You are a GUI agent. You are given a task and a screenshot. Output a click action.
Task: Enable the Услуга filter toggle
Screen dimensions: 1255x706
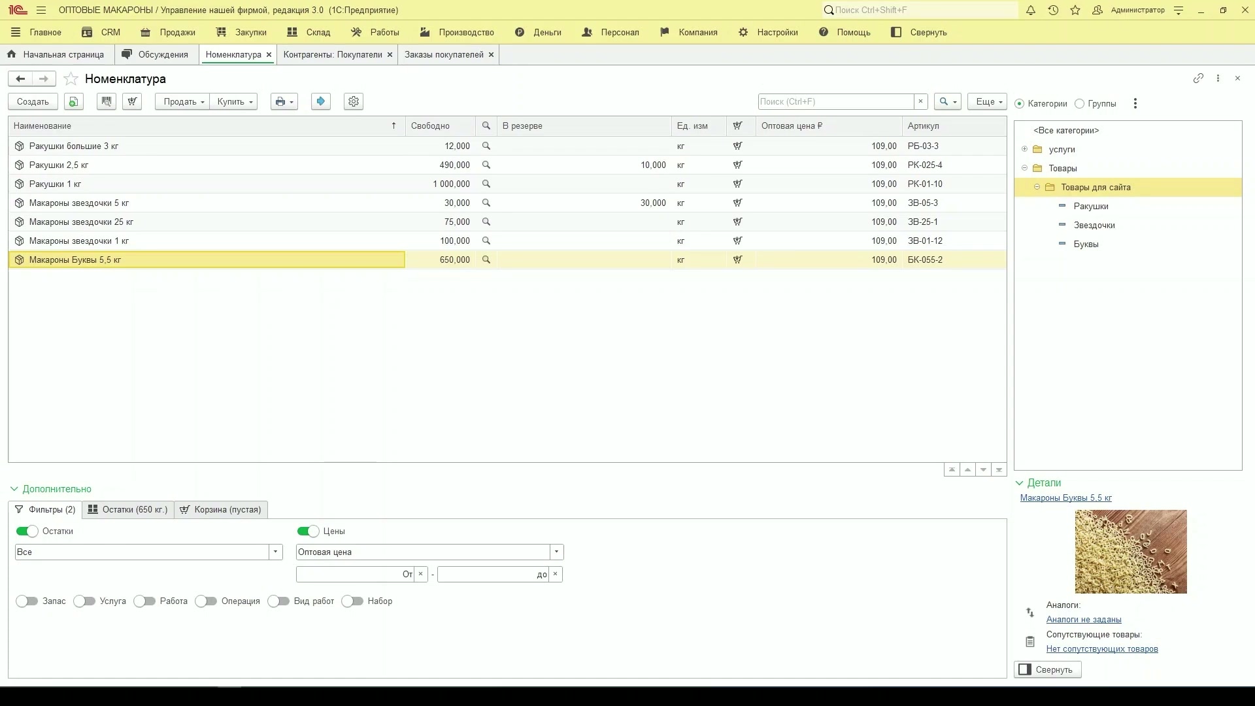[84, 601]
